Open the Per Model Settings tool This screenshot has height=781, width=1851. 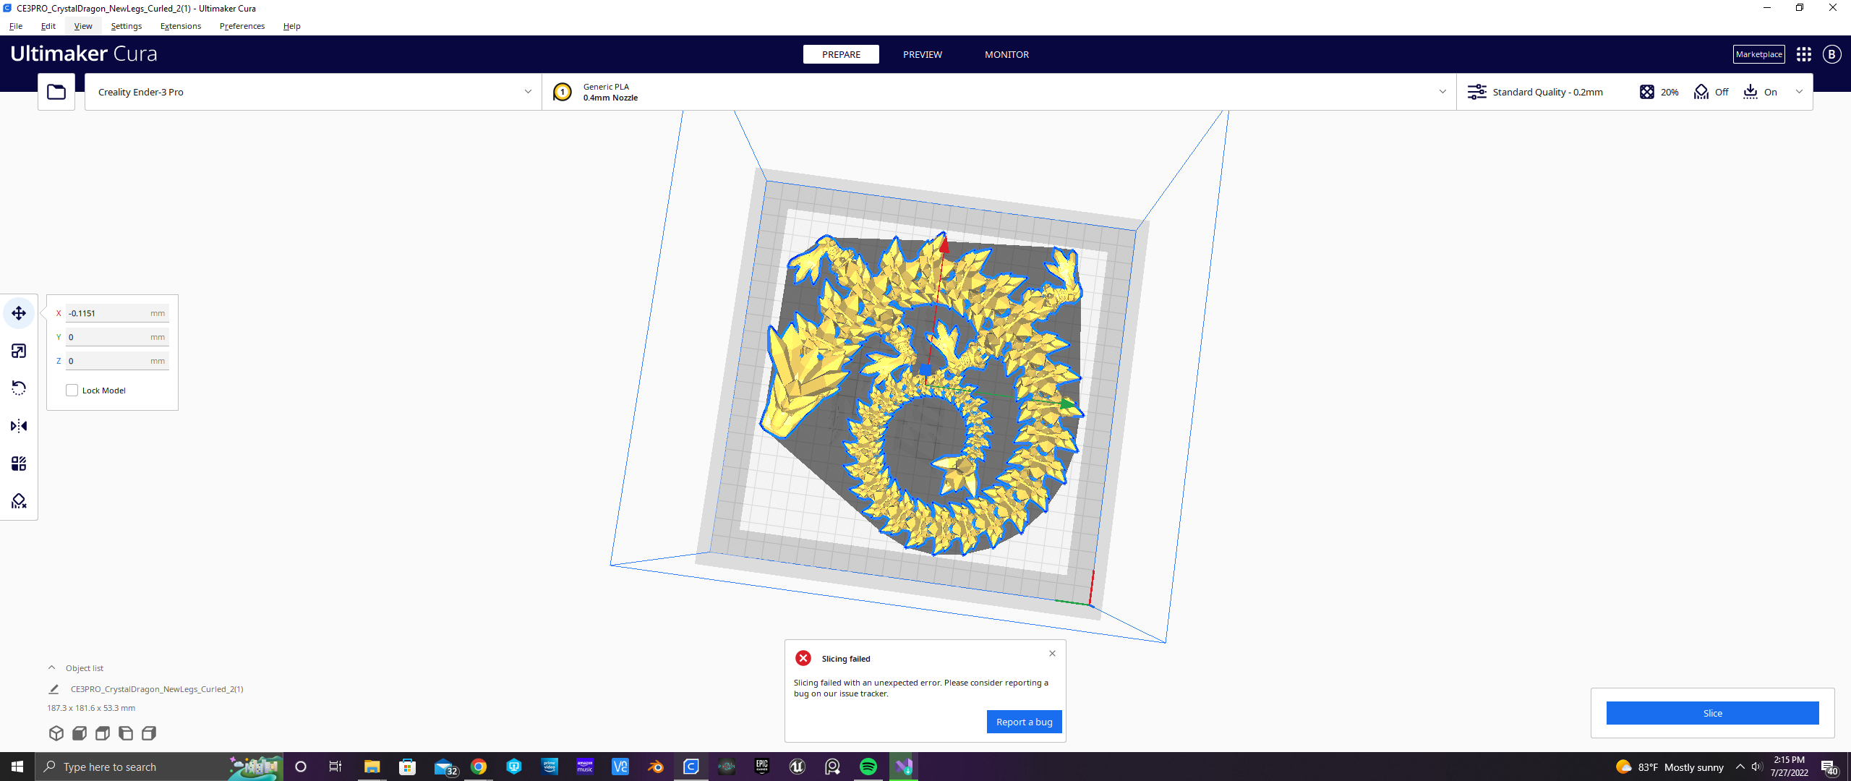pyautogui.click(x=18, y=464)
